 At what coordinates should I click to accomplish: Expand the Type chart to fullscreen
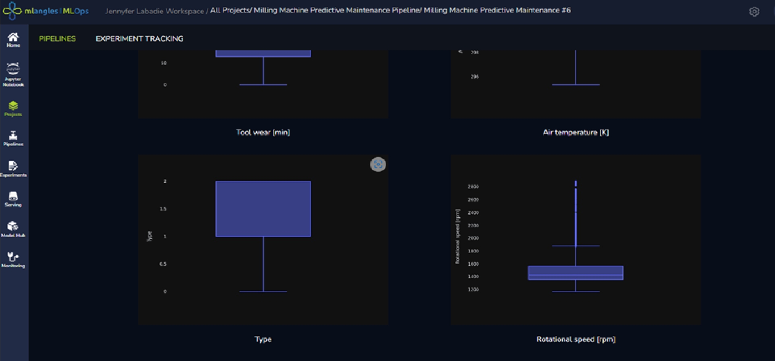coord(378,164)
